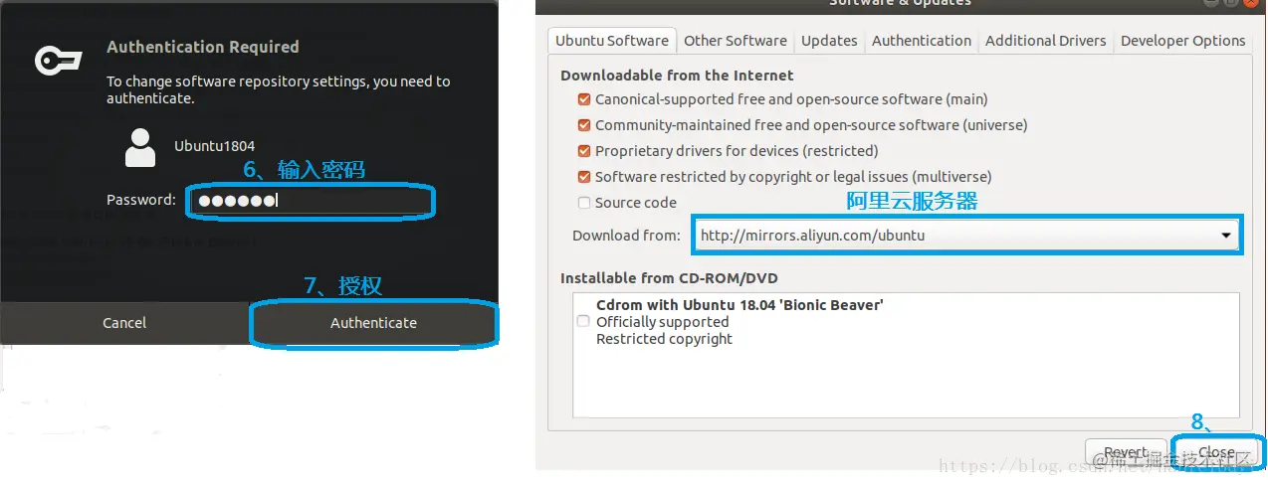Close the Software & Updates window
The image size is (1268, 486).
pyautogui.click(x=1216, y=452)
